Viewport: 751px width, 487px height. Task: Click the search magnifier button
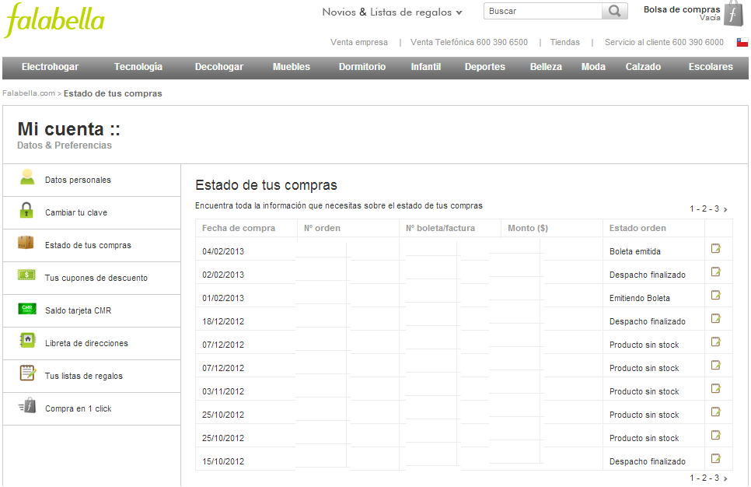[614, 11]
